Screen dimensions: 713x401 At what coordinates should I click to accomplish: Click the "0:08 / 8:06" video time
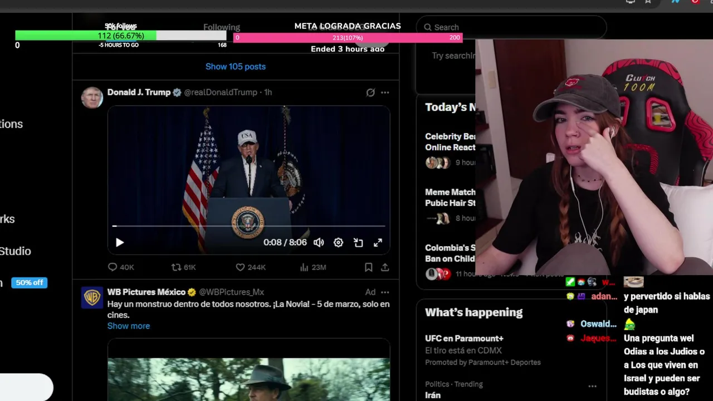coord(285,242)
